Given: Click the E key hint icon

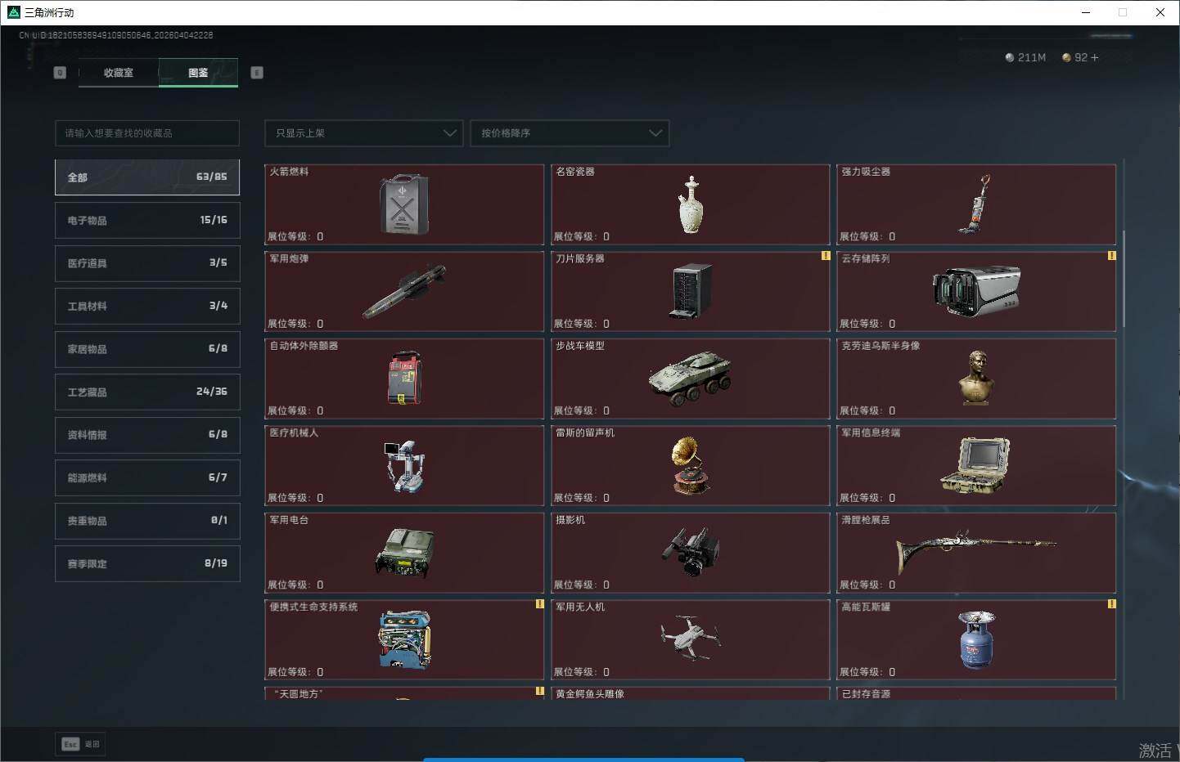Looking at the screenshot, I should pos(257,73).
